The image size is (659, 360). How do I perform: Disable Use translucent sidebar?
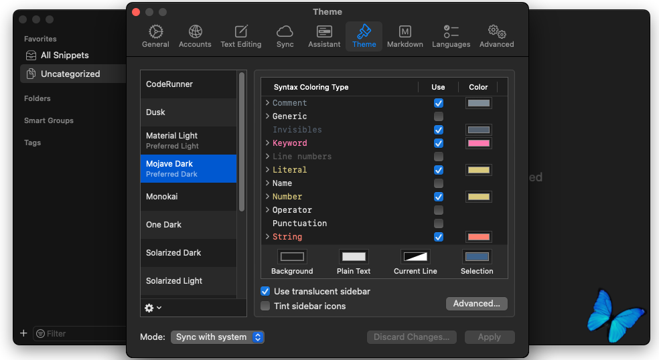pos(265,291)
